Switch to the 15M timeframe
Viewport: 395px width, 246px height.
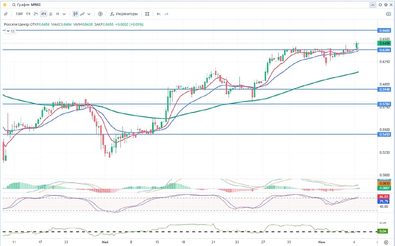19,14
